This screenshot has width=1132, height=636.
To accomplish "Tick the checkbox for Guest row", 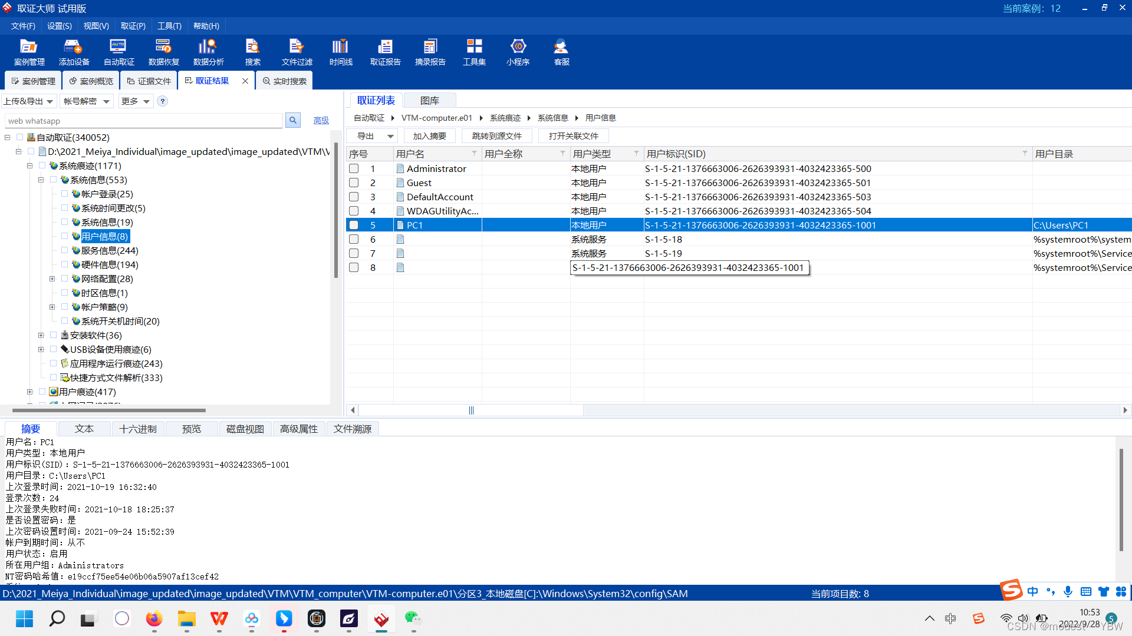I will (354, 183).
